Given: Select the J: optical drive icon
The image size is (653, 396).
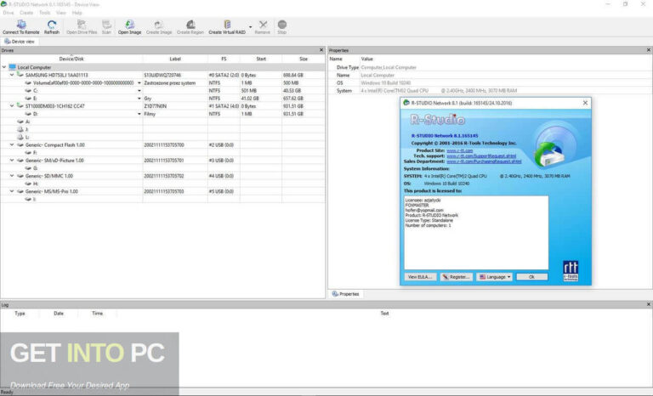Looking at the screenshot, I should (x=20, y=129).
